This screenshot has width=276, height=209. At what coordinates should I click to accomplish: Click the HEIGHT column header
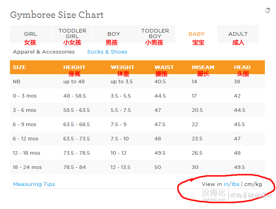(x=74, y=67)
